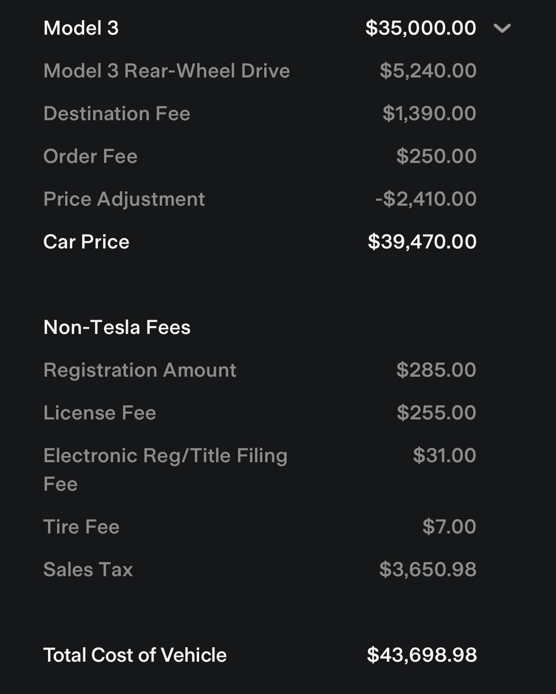Select the Total Cost of Vehicle label

tap(135, 655)
